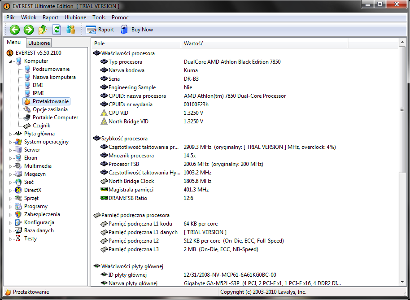Click the Sieć globe icon
Screen dimensions: 410x300
pos(18,182)
